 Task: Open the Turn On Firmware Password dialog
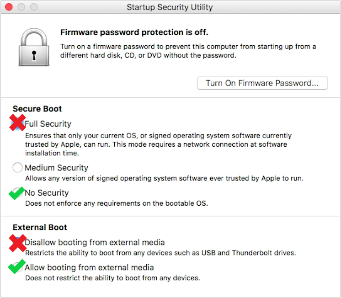(x=262, y=83)
